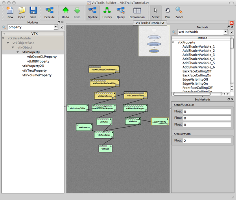This screenshot has height=200, width=236.
Task: Select BackfaceCullingOn method
Action: (197, 75)
